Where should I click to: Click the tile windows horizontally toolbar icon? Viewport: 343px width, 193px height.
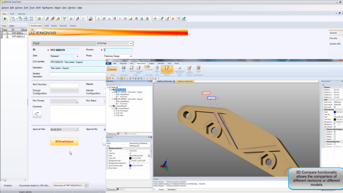(26, 19)
